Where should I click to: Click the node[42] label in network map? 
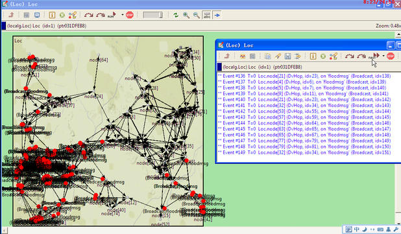(x=203, y=220)
